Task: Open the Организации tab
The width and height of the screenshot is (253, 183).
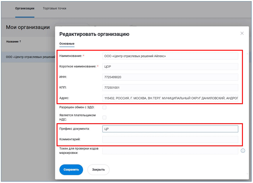Action: (x=25, y=8)
